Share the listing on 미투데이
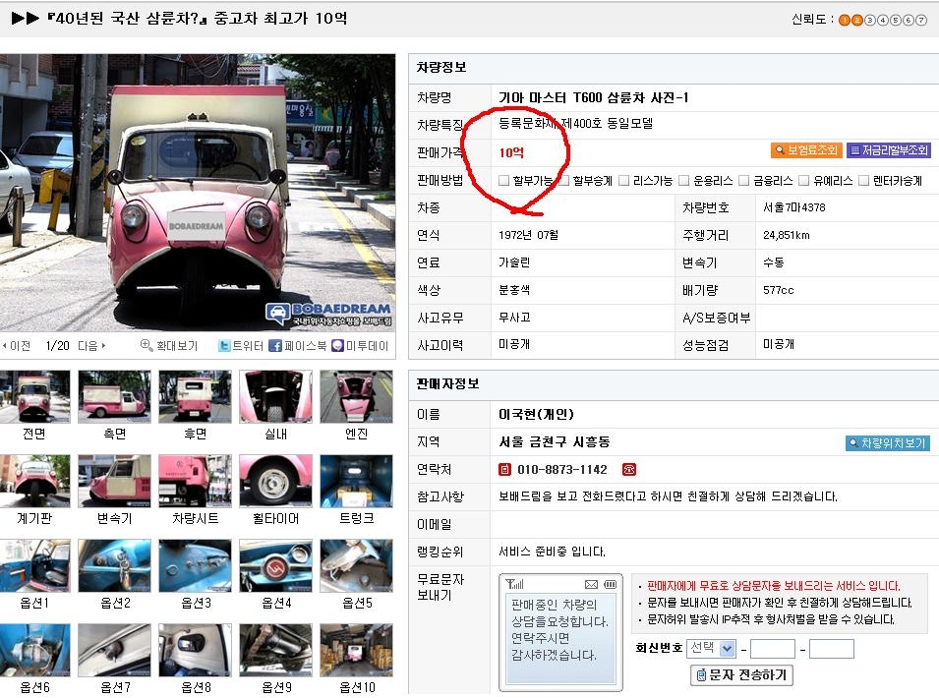Screen dimensions: 939x698 point(338,346)
